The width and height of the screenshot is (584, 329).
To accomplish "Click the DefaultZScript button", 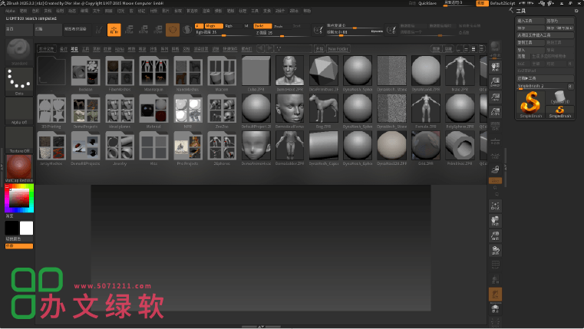I will coord(503,3).
